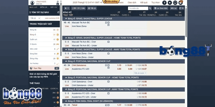
Task: Refresh the dự báo summary panel
Action: (x=58, y=12)
